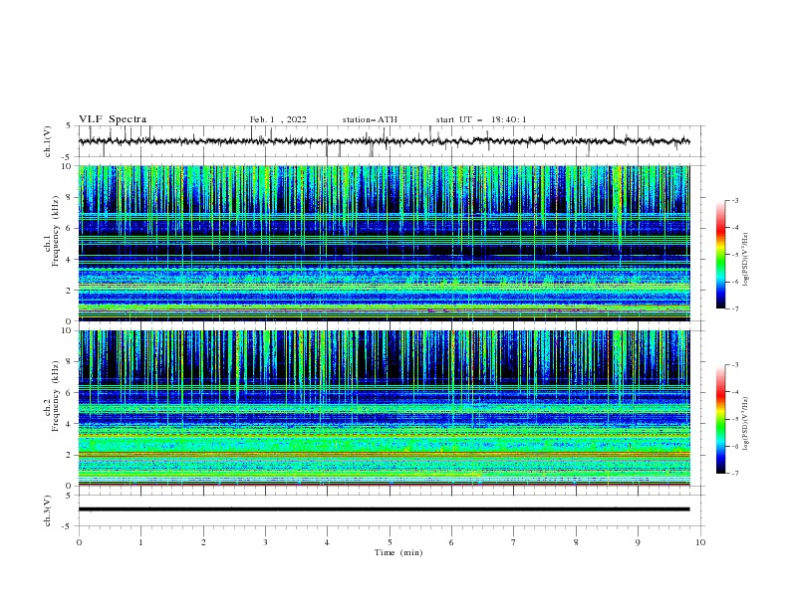Screen dimensions: 789x609
Task: Click the ch.1 PSD color scale bar
Action: (721, 255)
